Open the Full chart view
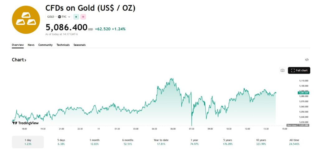The image size is (319, 151). (299, 70)
